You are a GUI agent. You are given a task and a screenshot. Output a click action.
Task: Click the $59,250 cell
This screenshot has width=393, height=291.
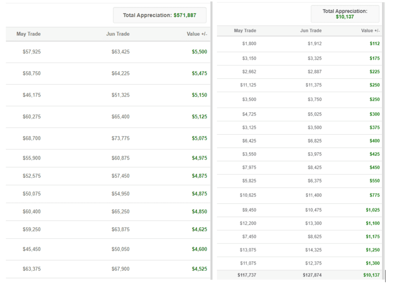31,229
